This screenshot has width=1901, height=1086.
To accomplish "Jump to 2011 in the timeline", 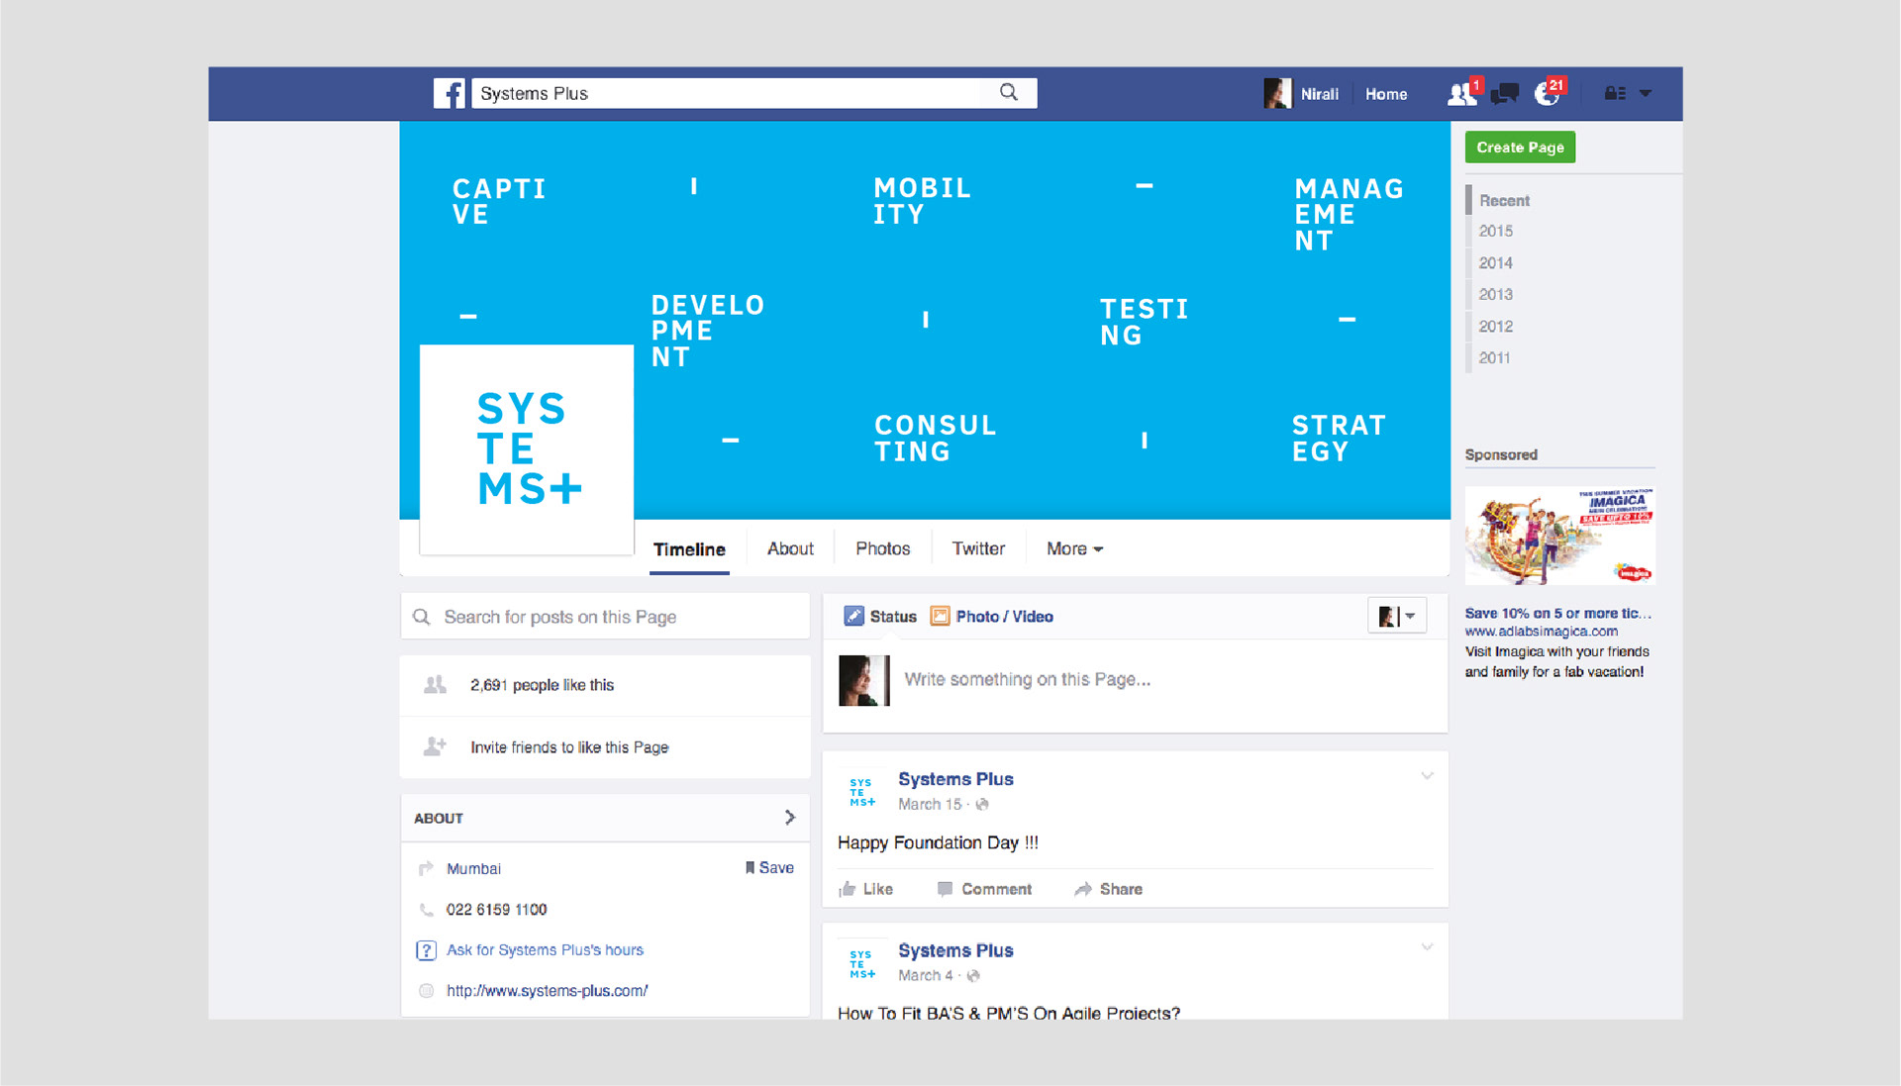I will click(1495, 357).
